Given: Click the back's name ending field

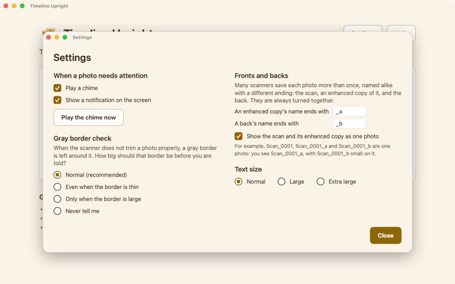Looking at the screenshot, I should click(349, 123).
